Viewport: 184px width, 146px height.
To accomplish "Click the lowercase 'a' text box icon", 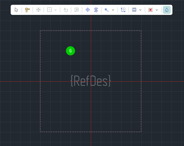I will [x=77, y=10].
